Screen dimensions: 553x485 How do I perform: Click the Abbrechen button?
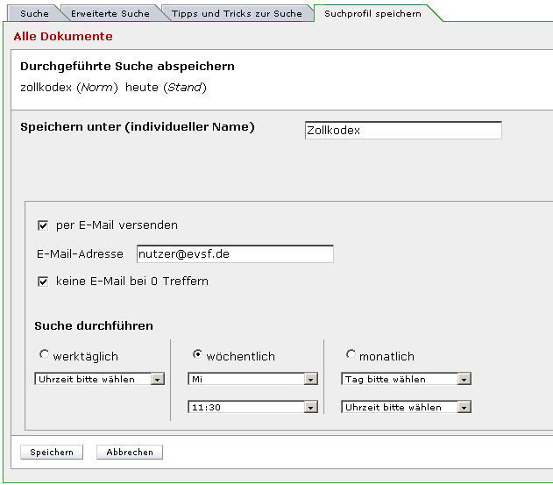[130, 453]
